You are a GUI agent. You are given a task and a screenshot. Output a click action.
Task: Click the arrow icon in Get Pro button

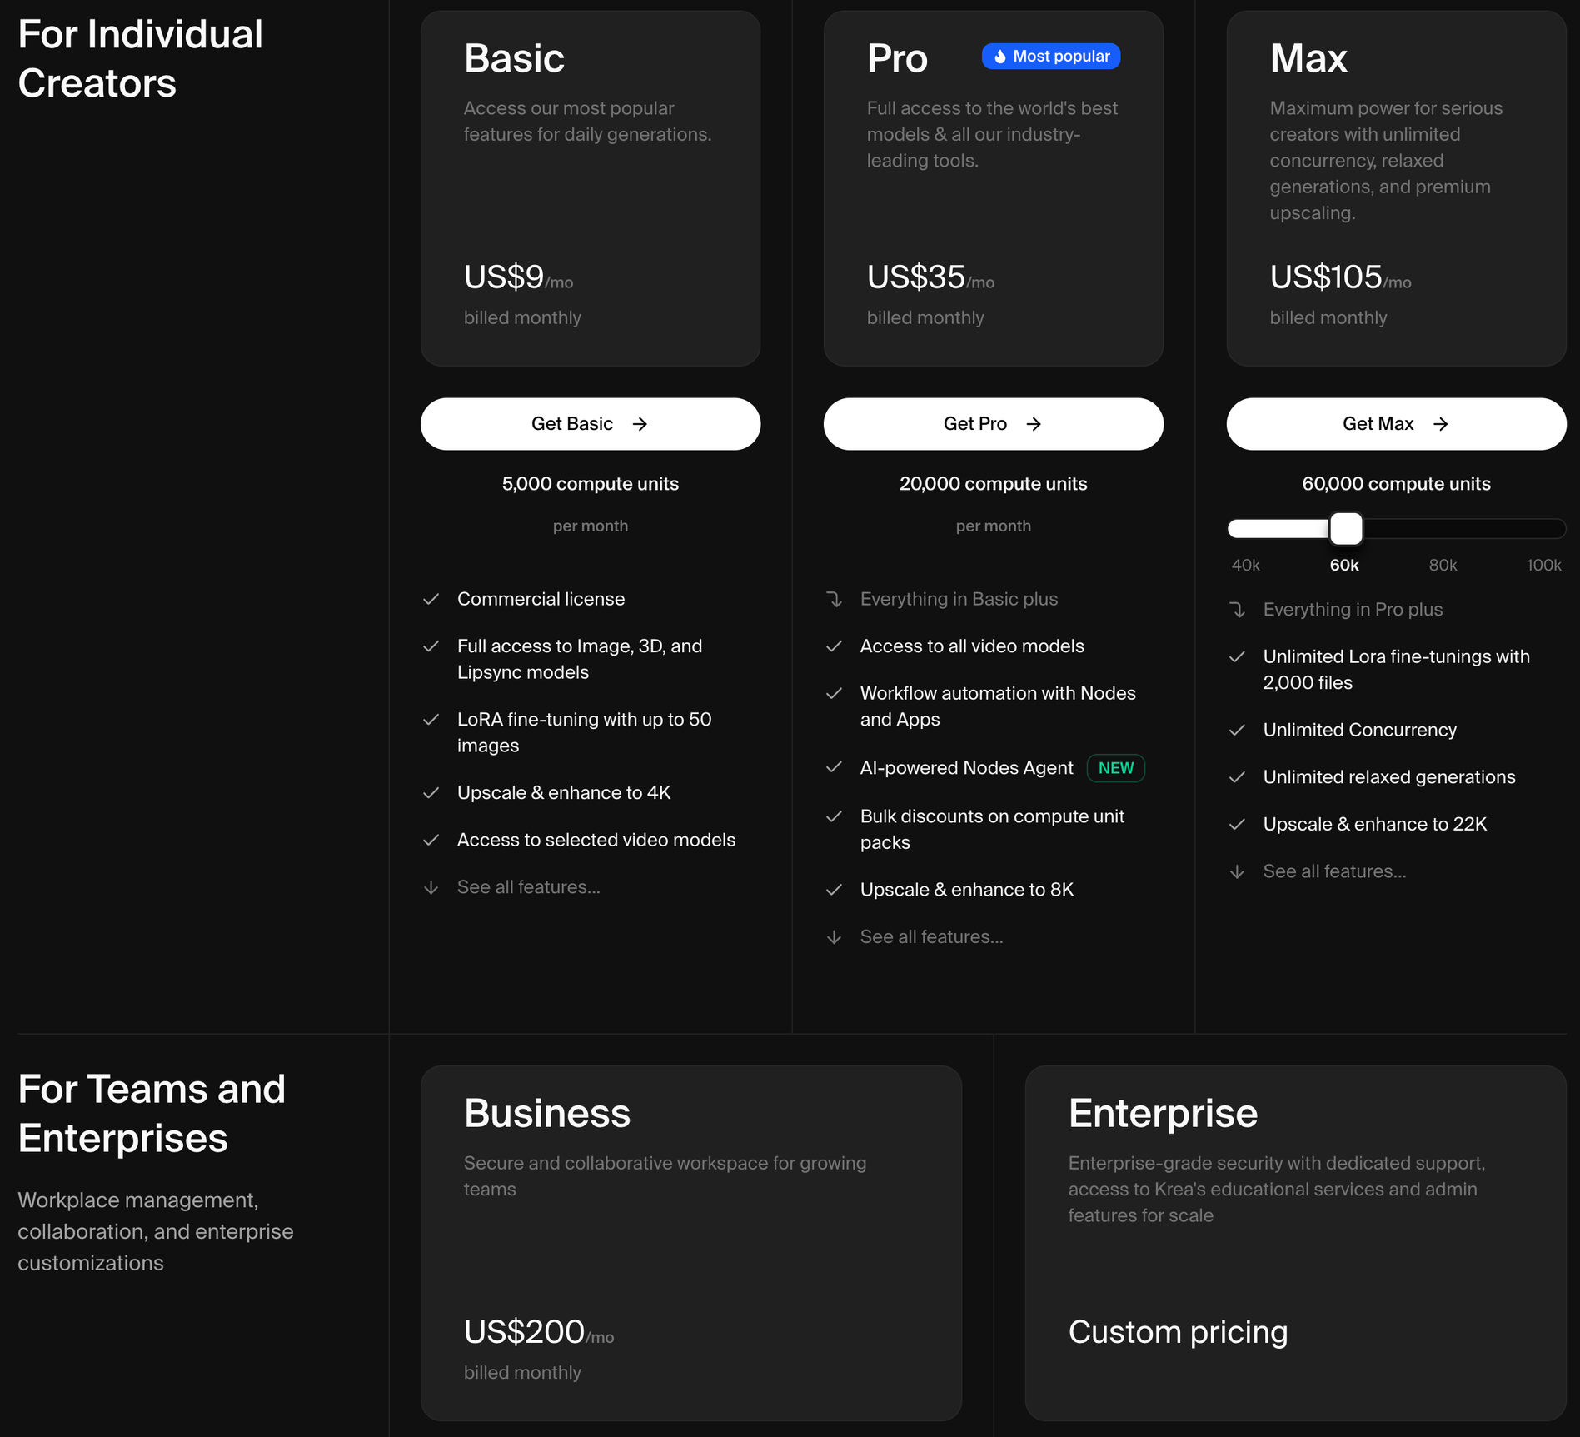click(1034, 424)
